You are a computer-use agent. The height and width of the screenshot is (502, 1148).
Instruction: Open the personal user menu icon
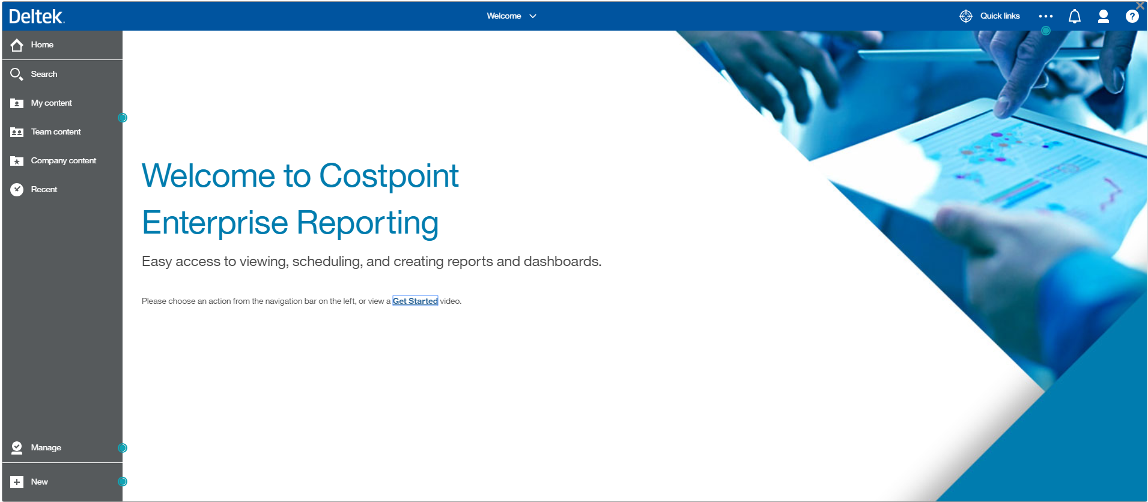point(1103,16)
